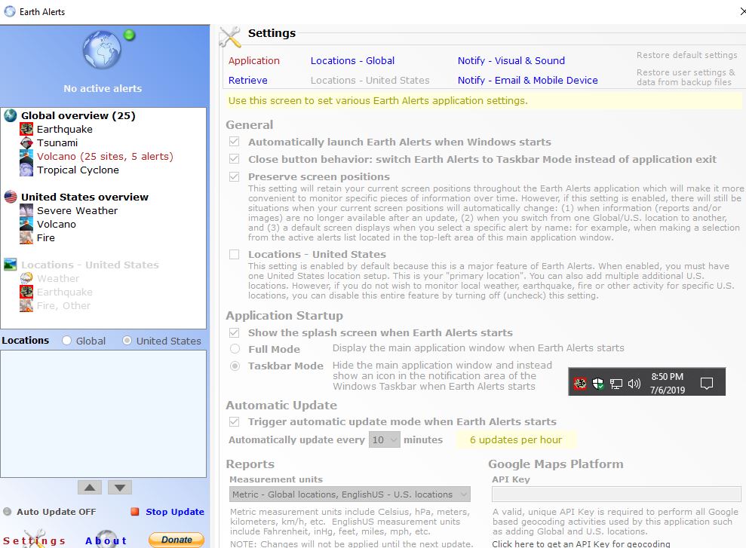The height and width of the screenshot is (548, 746).
Task: Open the Measurement units dropdown
Action: pyautogui.click(x=350, y=494)
